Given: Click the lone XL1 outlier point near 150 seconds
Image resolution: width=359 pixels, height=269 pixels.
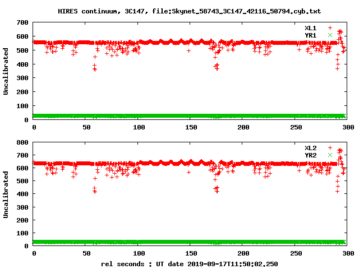Looking at the screenshot, I should [x=188, y=51].
